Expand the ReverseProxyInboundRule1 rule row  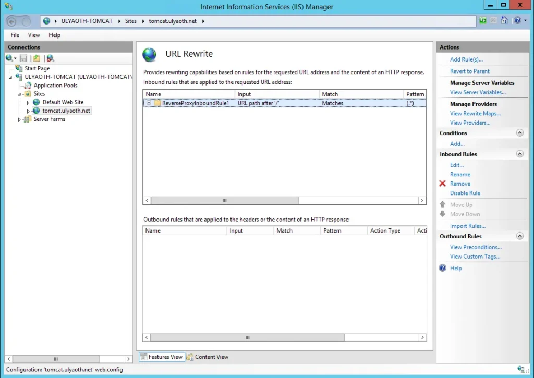pyautogui.click(x=149, y=103)
